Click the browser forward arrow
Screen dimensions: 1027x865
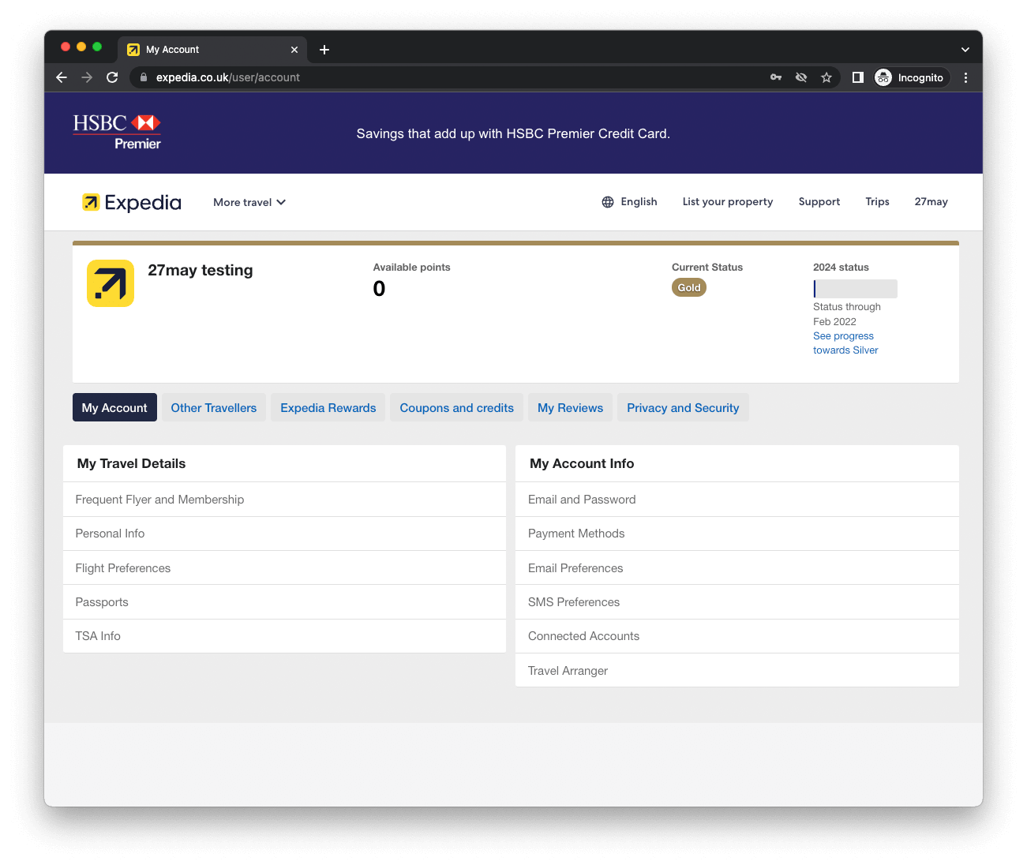click(x=87, y=77)
